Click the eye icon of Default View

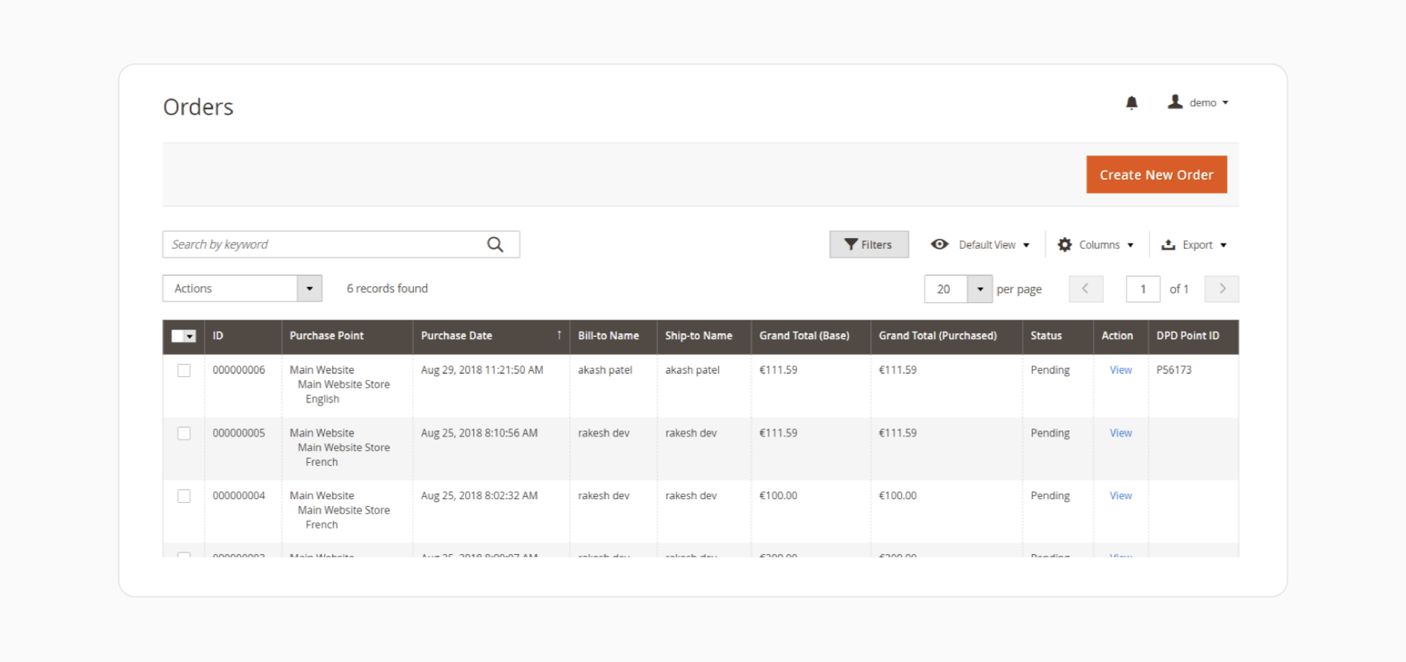pyautogui.click(x=939, y=244)
